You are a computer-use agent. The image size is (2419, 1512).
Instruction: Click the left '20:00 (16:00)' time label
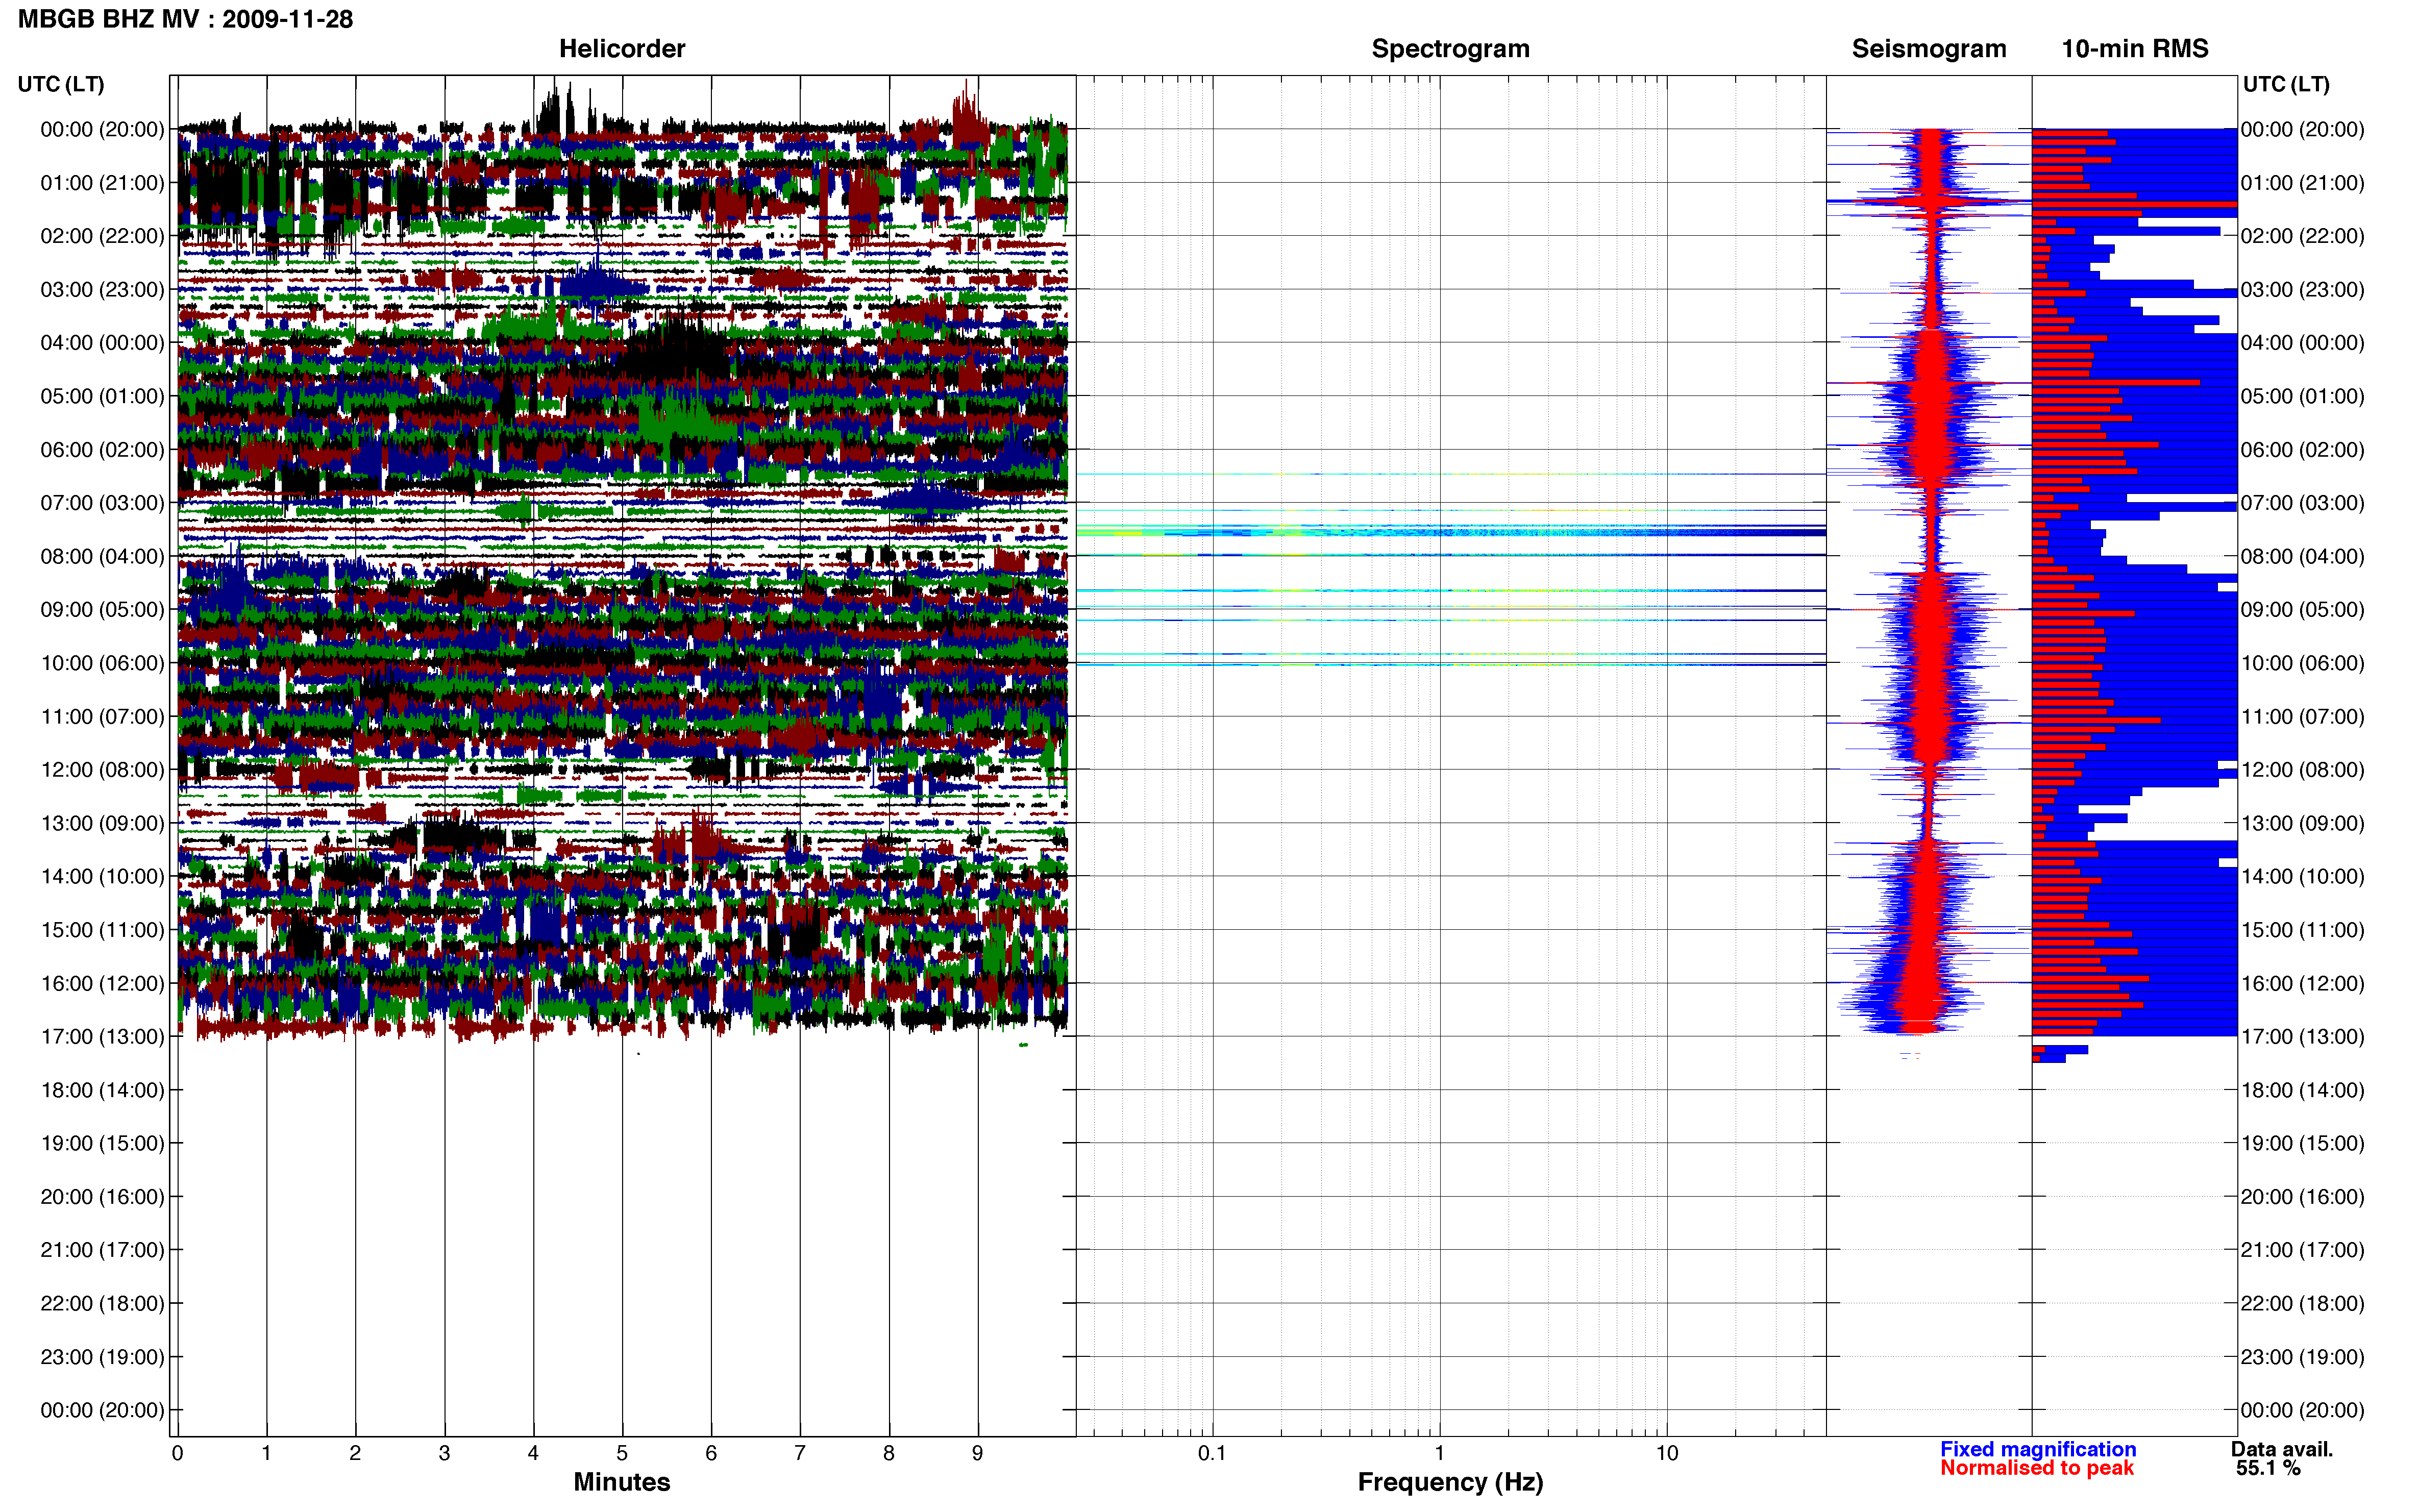click(x=102, y=1197)
